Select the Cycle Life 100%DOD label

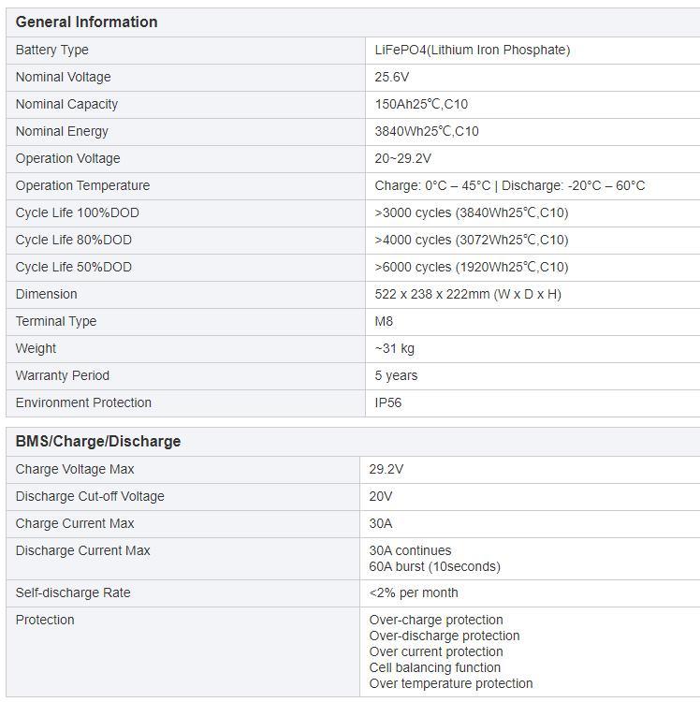[77, 212]
